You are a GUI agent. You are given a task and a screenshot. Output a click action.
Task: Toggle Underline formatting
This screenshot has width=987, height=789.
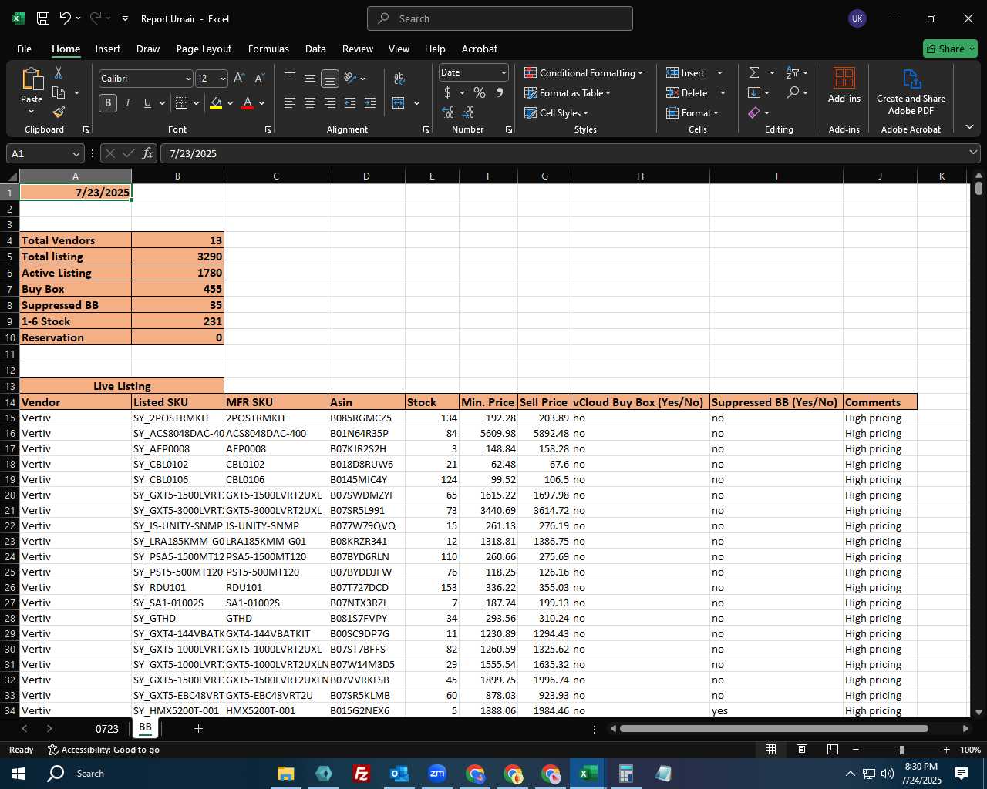[147, 103]
